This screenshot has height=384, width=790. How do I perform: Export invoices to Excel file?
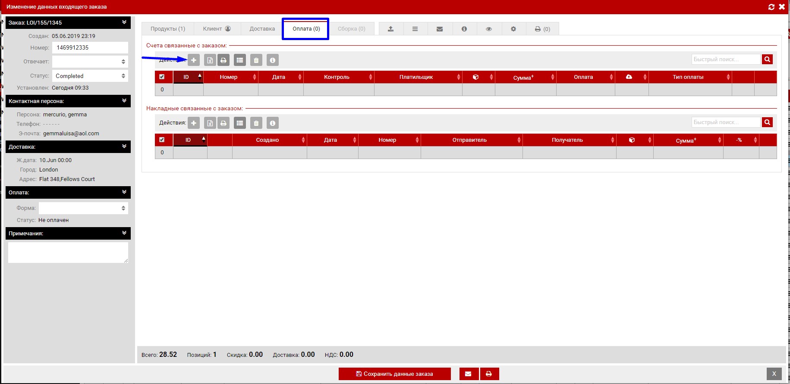[x=210, y=60]
